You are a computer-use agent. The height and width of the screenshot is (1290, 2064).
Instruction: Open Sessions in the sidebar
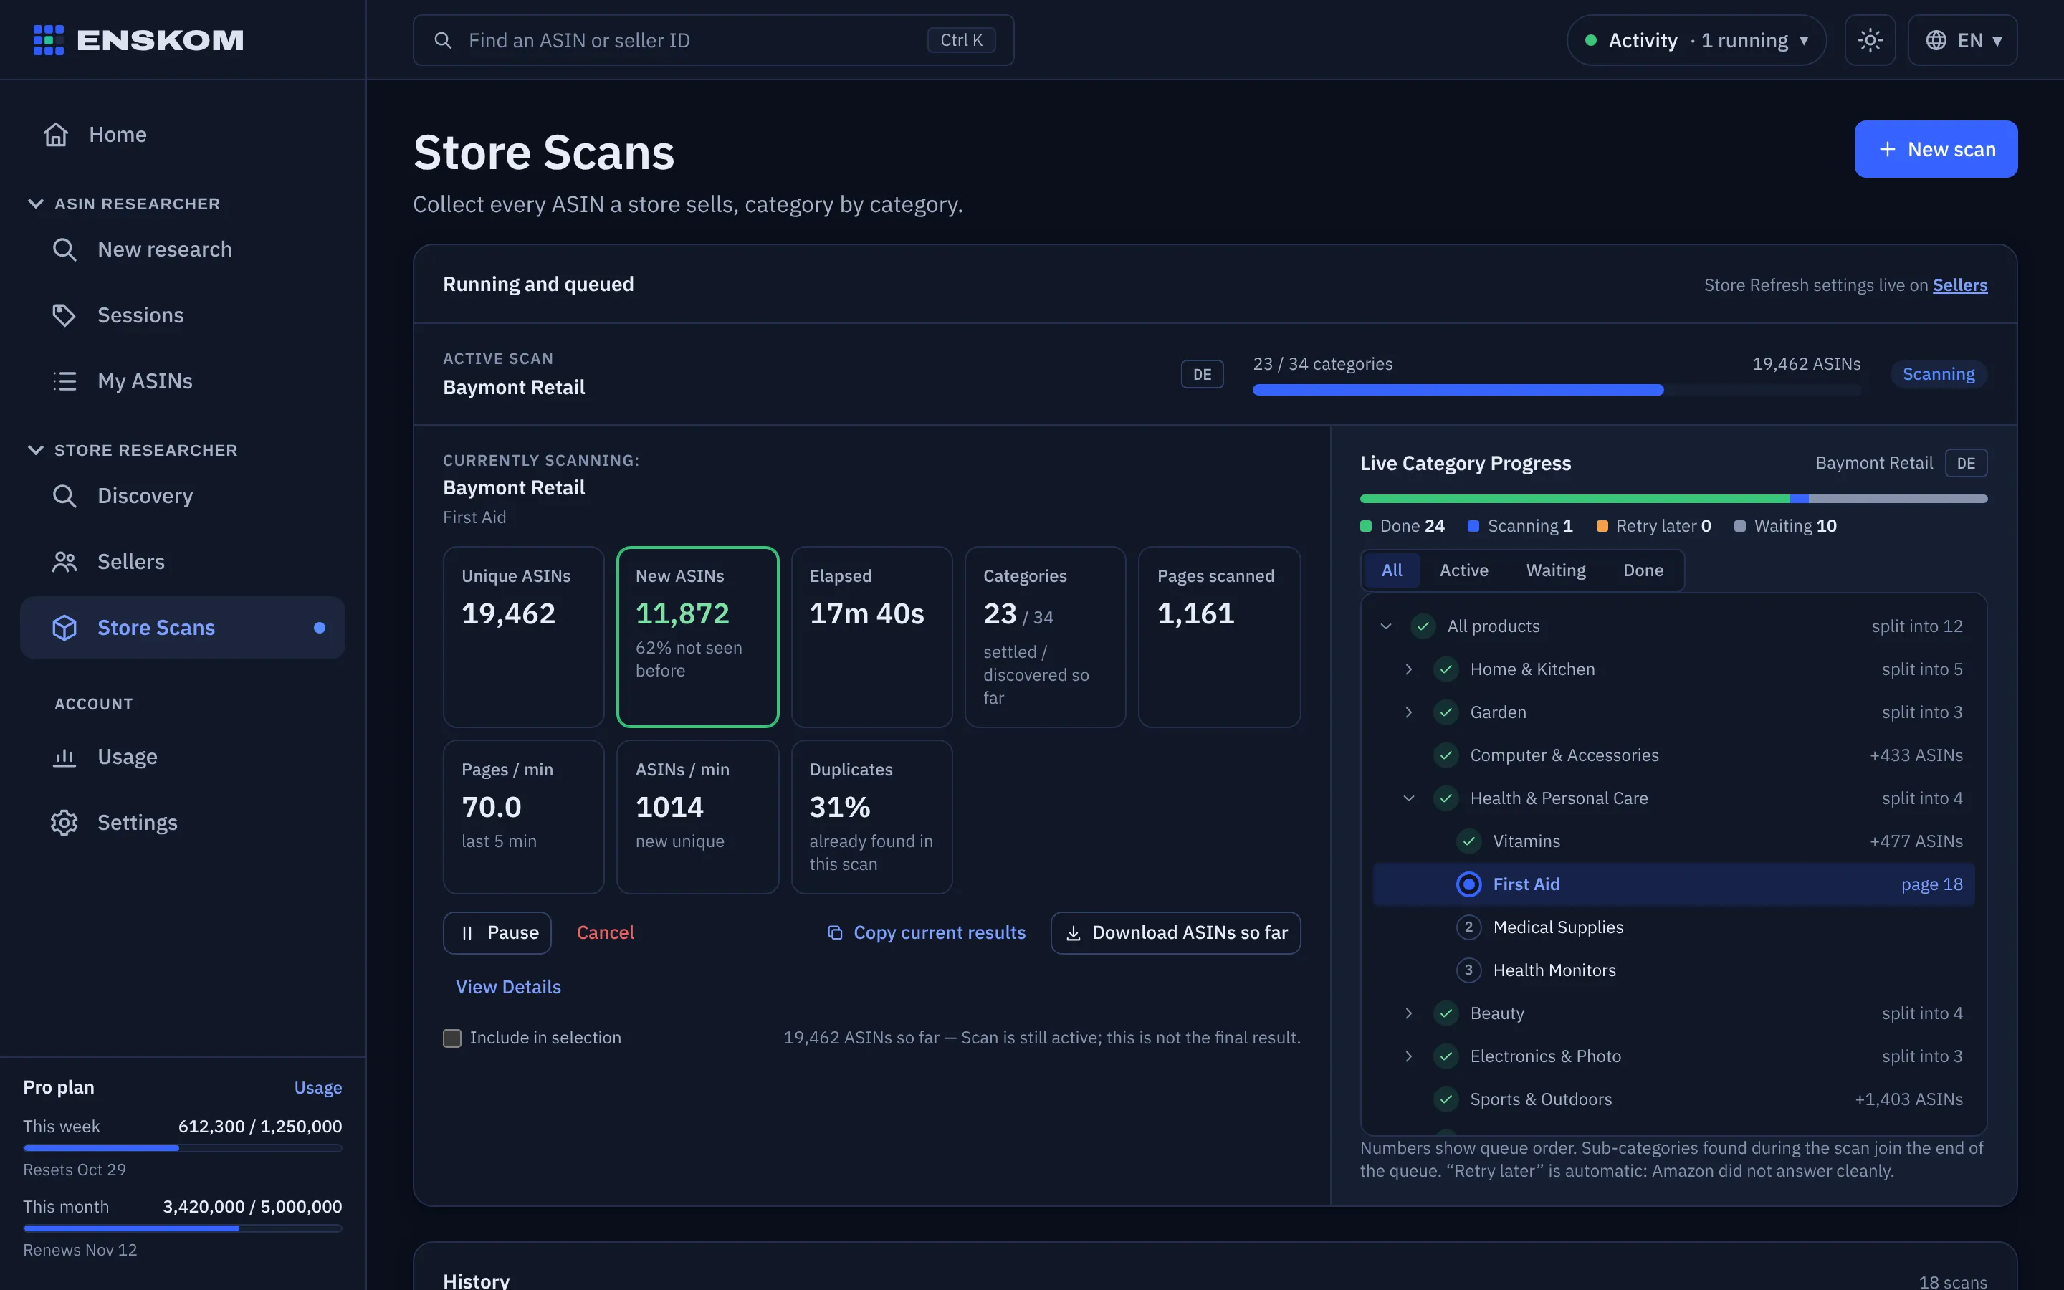click(x=183, y=315)
